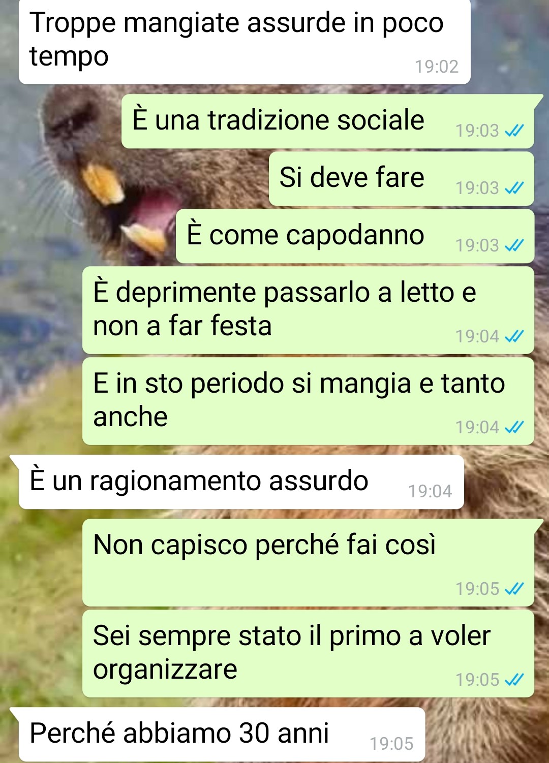Viewport: 549px width, 763px height.
Task: Tap the double check on 'Si deve fare'
Action: point(514,188)
